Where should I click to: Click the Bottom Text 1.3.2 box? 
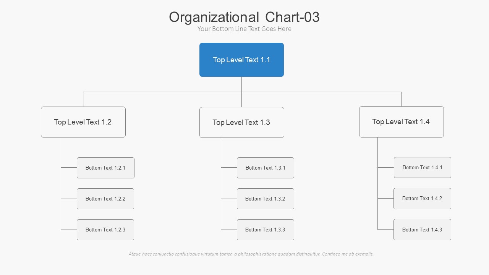tap(266, 199)
